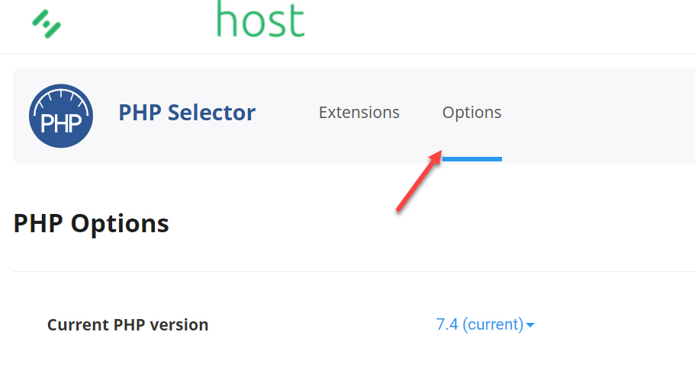Click the Current PHP version label
This screenshot has height=367, width=695.
(127, 325)
